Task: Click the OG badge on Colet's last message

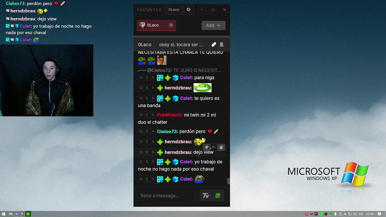Action: (x=160, y=179)
